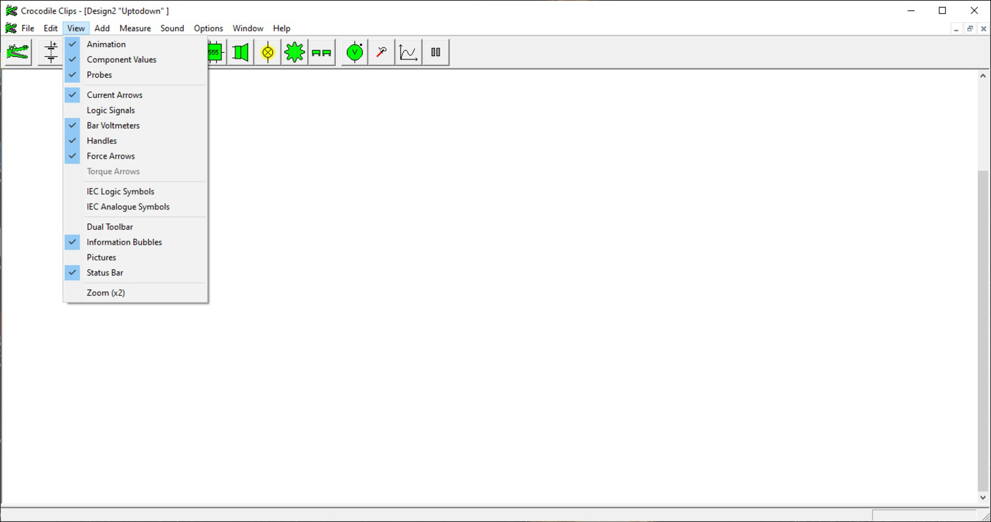Viewport: 991px width, 522px height.
Task: Open the Measure menu
Action: 135,28
